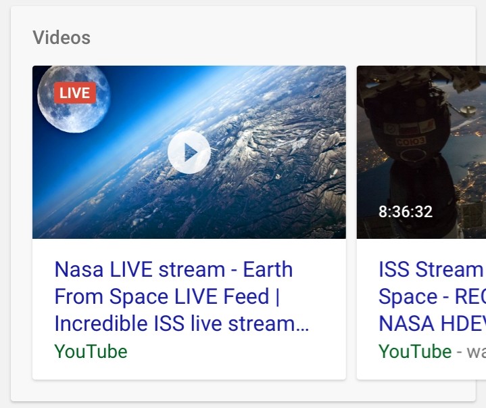Open the "Nasa LIVE stream - Earth" title link

tap(173, 269)
